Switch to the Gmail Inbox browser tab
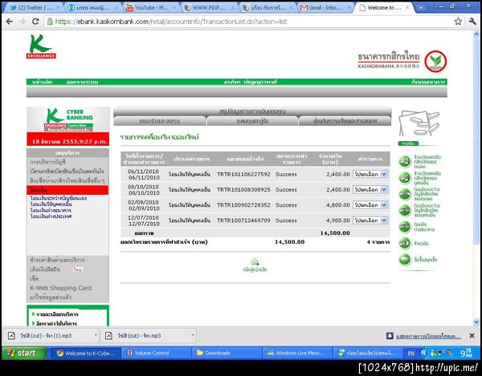 (x=326, y=8)
